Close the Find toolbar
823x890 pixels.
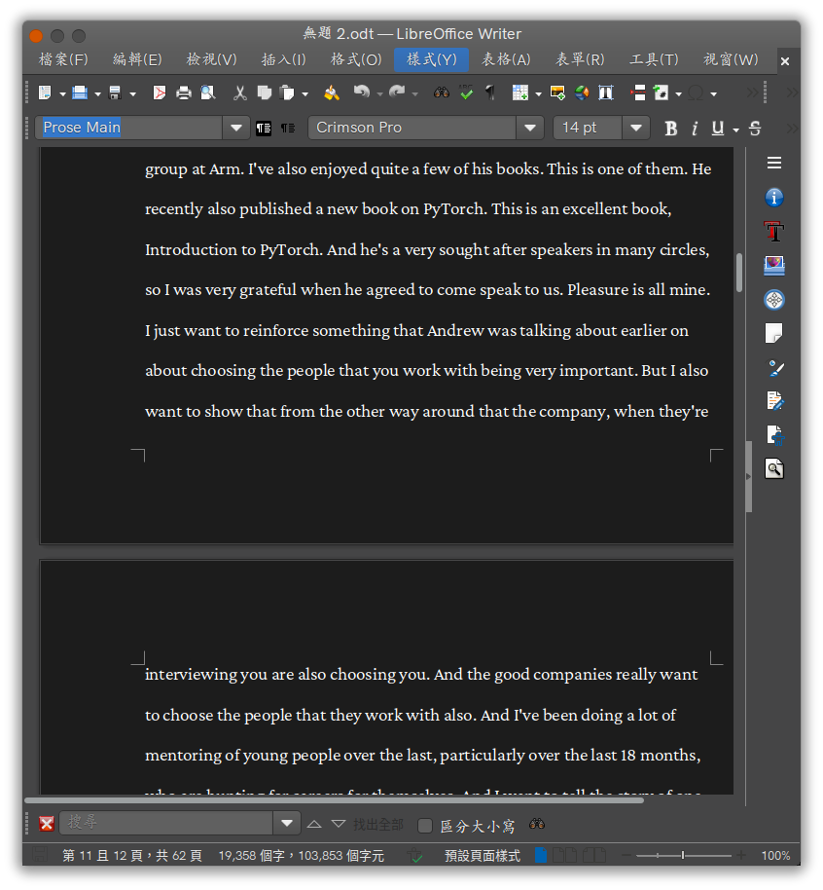coord(46,825)
